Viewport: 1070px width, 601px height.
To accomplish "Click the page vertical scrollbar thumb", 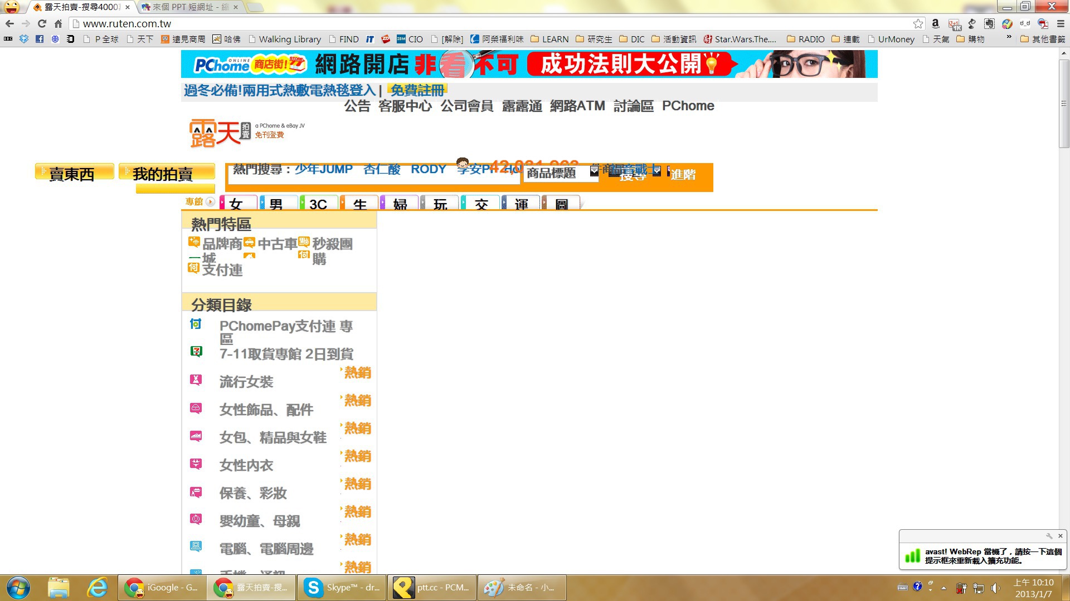I will 1064,104.
